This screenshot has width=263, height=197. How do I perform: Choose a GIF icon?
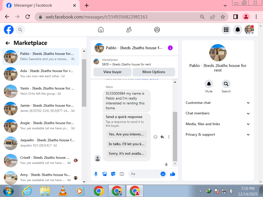pos(122,174)
